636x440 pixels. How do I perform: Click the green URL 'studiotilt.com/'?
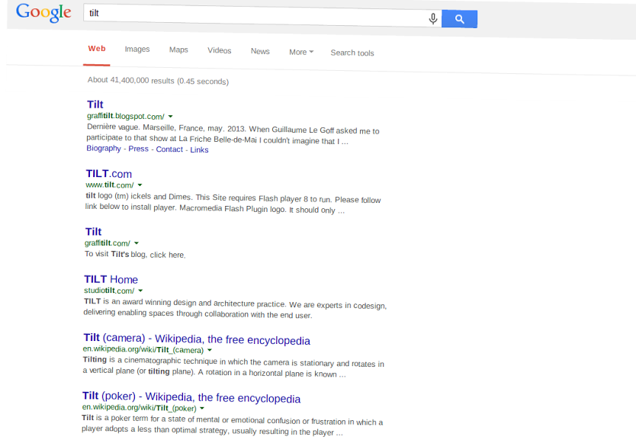click(109, 291)
